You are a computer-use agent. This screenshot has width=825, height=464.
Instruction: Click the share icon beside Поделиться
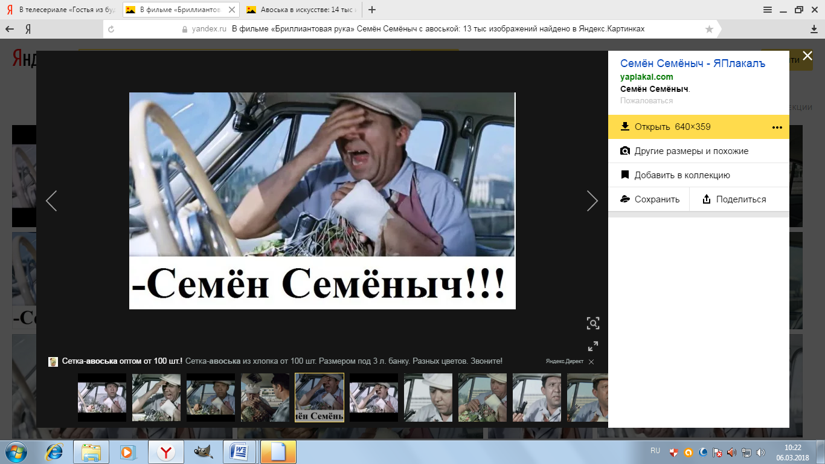(706, 199)
